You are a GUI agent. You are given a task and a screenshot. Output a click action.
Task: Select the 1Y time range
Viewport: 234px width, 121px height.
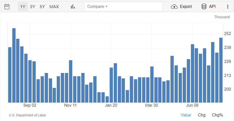pos(23,7)
